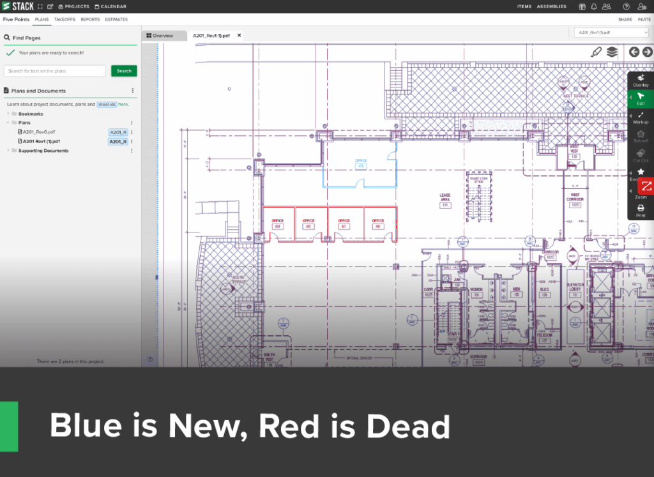
Task: Select the Bookmarks folder label
Action: point(31,114)
